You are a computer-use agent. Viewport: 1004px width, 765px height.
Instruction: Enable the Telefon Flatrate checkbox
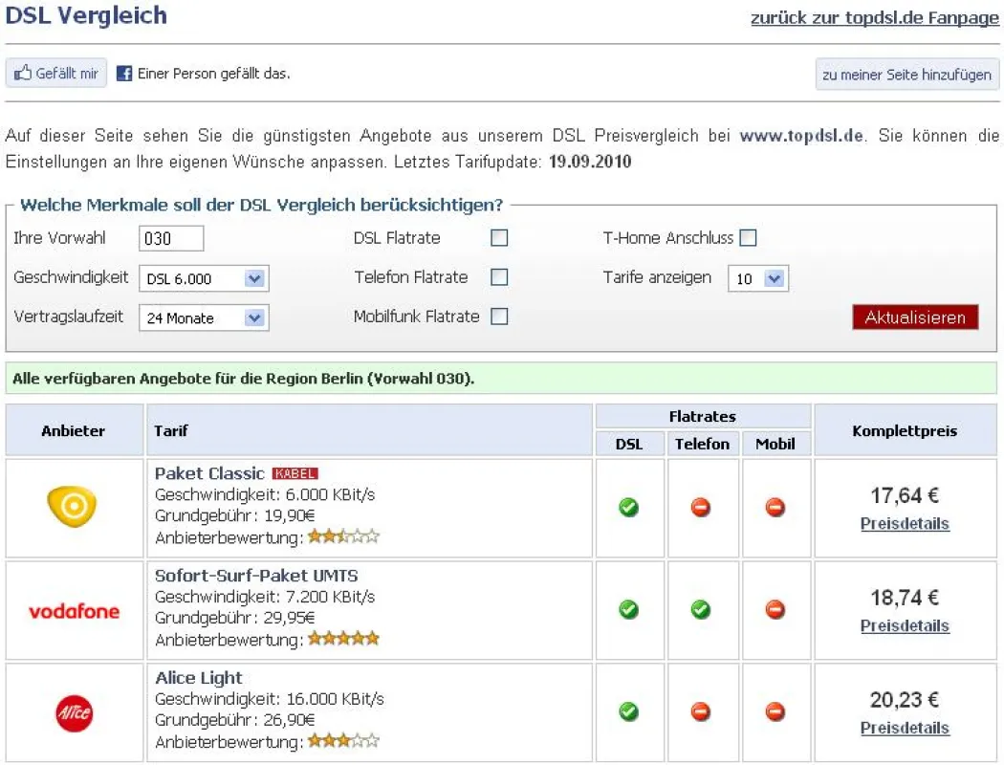pos(499,277)
